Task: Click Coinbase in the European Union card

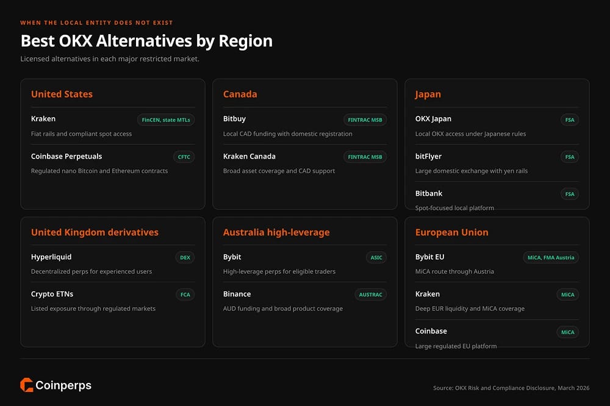Action: point(431,331)
